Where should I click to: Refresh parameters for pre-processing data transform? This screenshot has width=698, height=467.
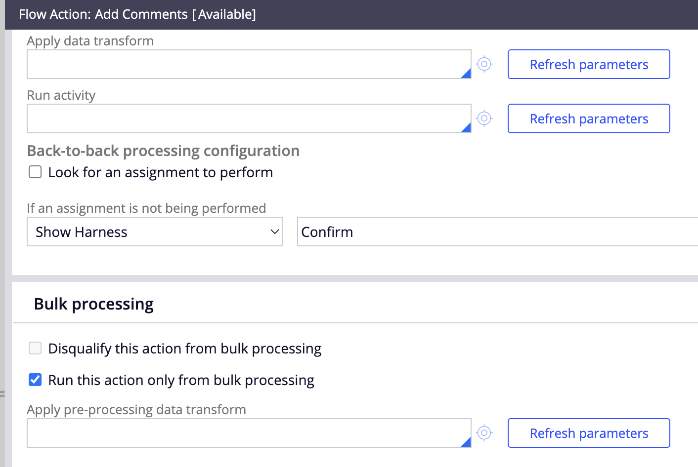tap(588, 433)
